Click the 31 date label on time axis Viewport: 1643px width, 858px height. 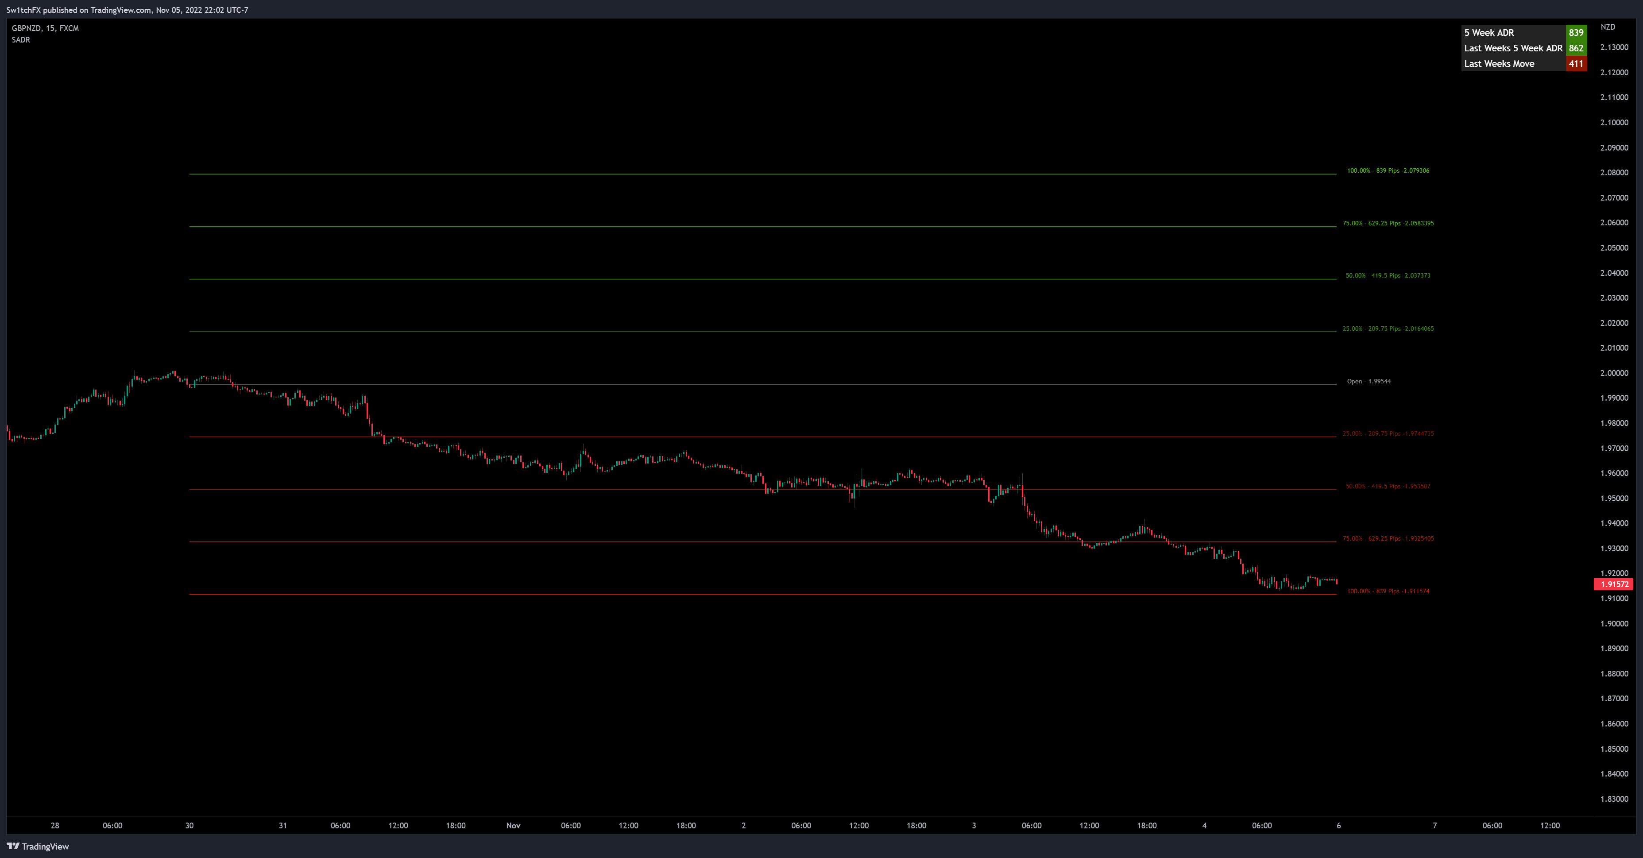[x=282, y=826]
